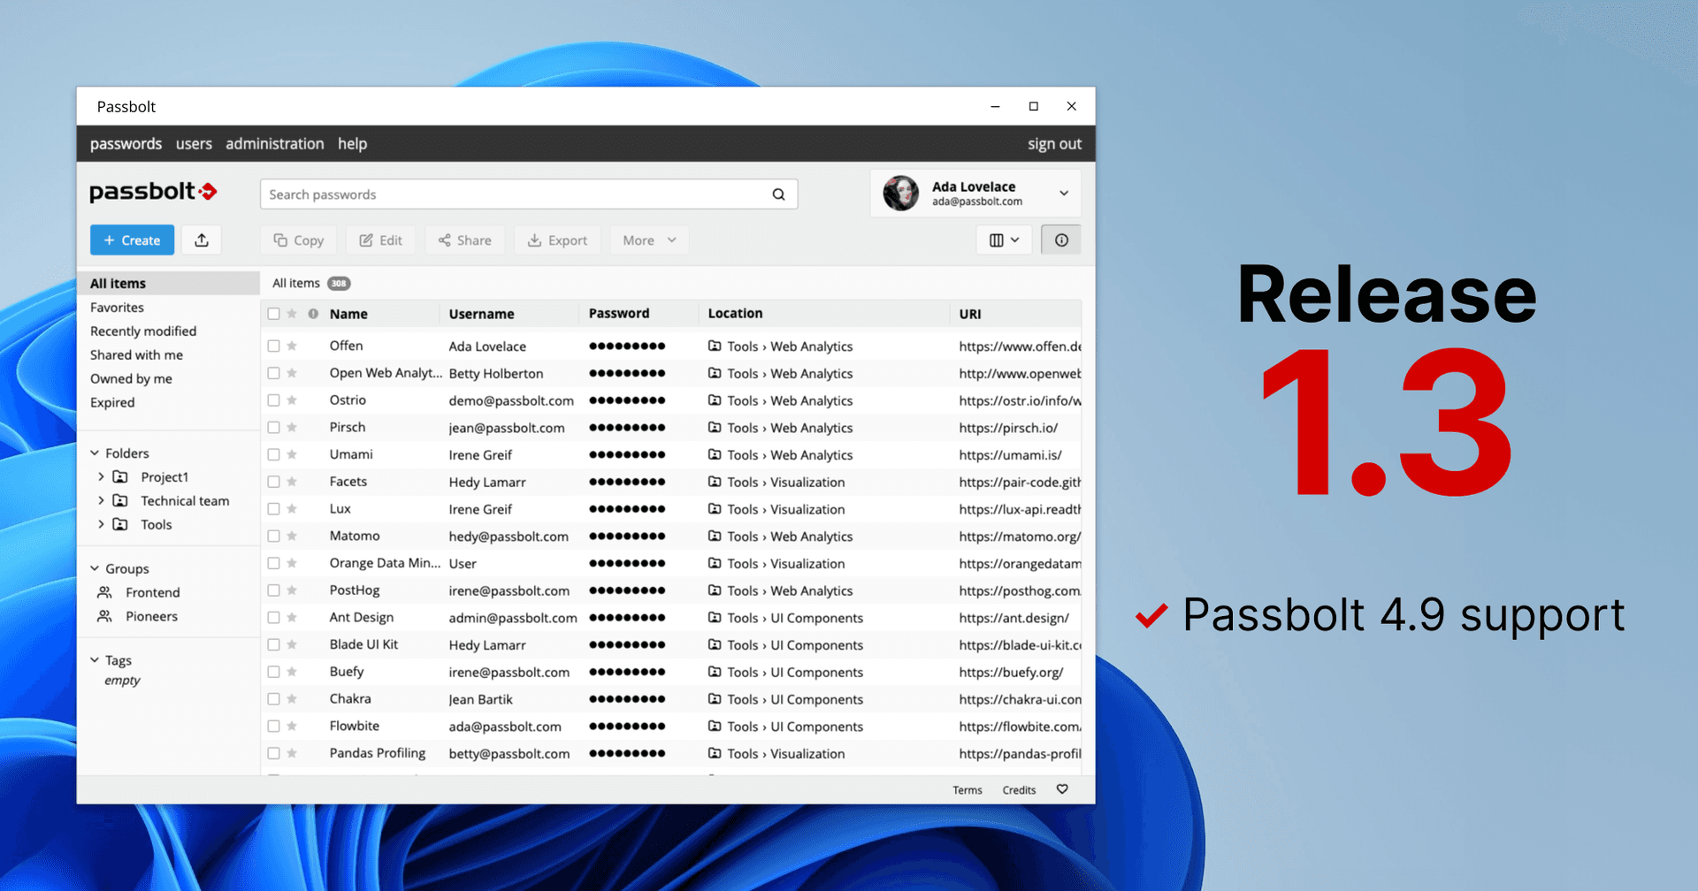1698x891 pixels.
Task: Open the Credits footer link
Action: [x=1019, y=790]
